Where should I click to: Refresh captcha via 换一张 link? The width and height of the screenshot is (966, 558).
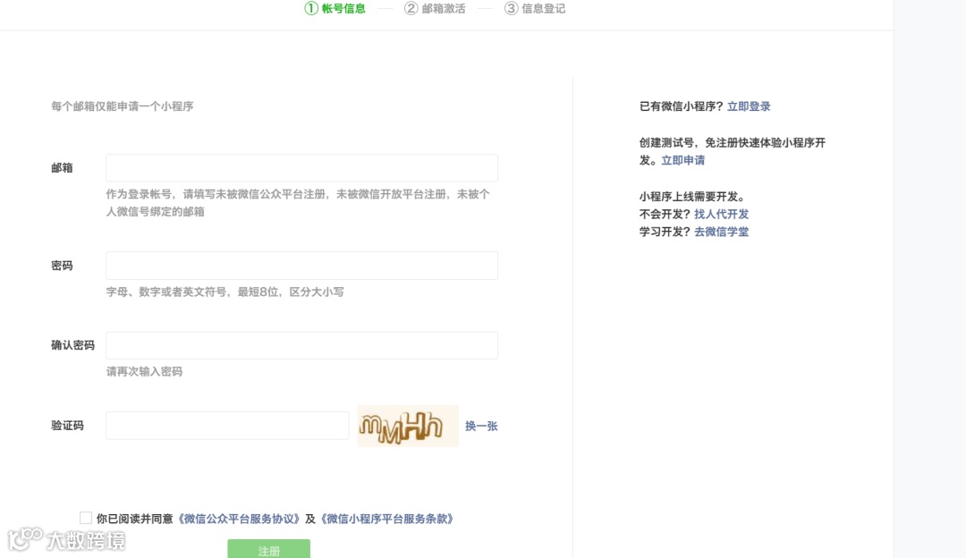(x=481, y=427)
